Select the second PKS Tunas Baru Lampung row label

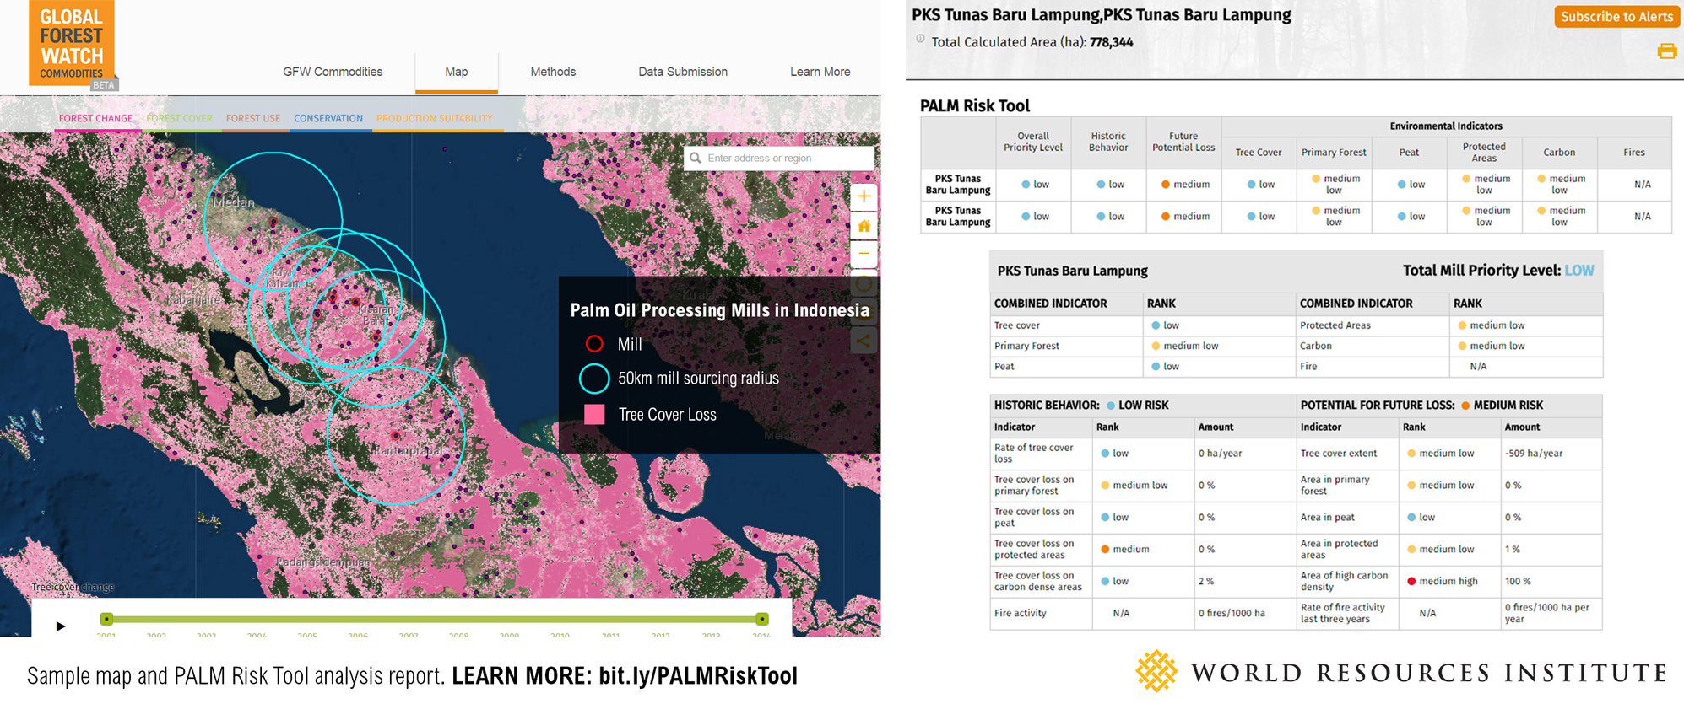tap(958, 217)
